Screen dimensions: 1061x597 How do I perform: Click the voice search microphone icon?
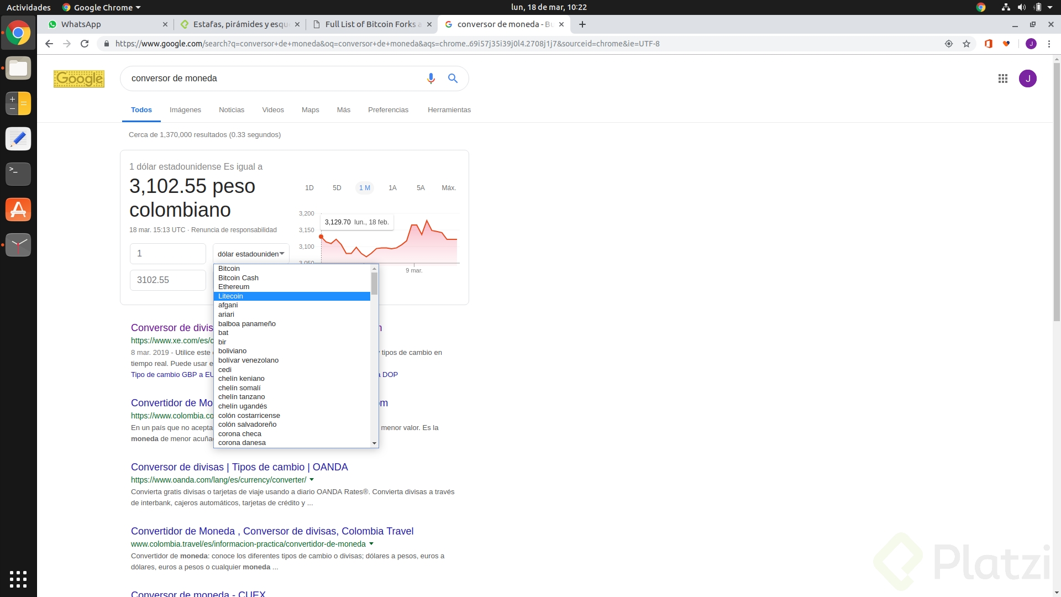tap(431, 78)
